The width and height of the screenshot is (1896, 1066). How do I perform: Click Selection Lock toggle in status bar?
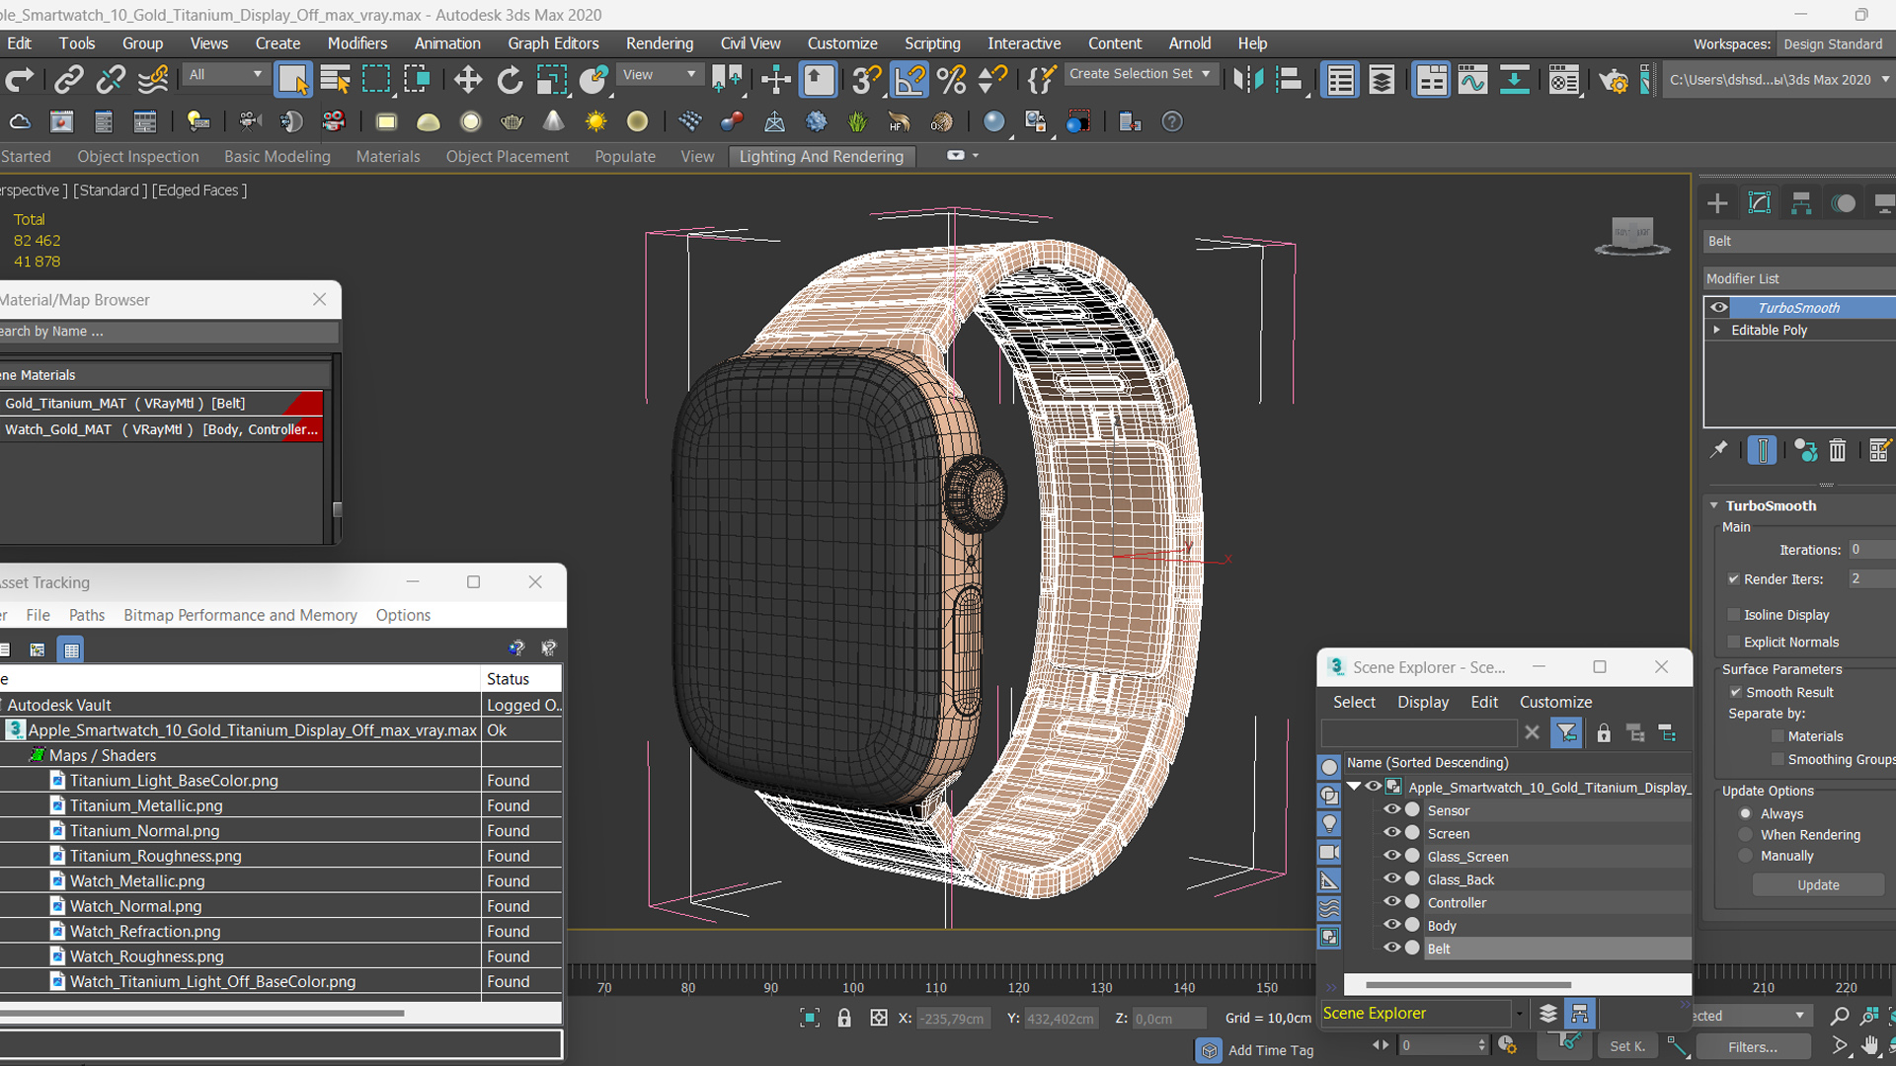(844, 1018)
